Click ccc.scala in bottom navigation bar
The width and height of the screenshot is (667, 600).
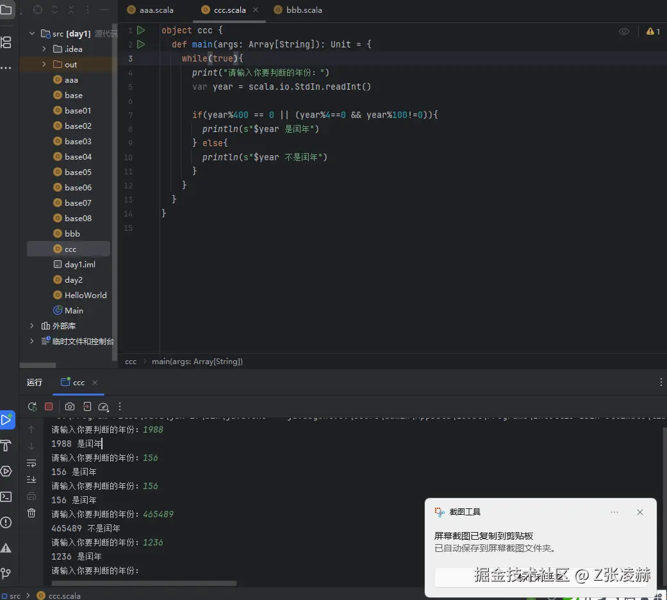[x=59, y=596]
